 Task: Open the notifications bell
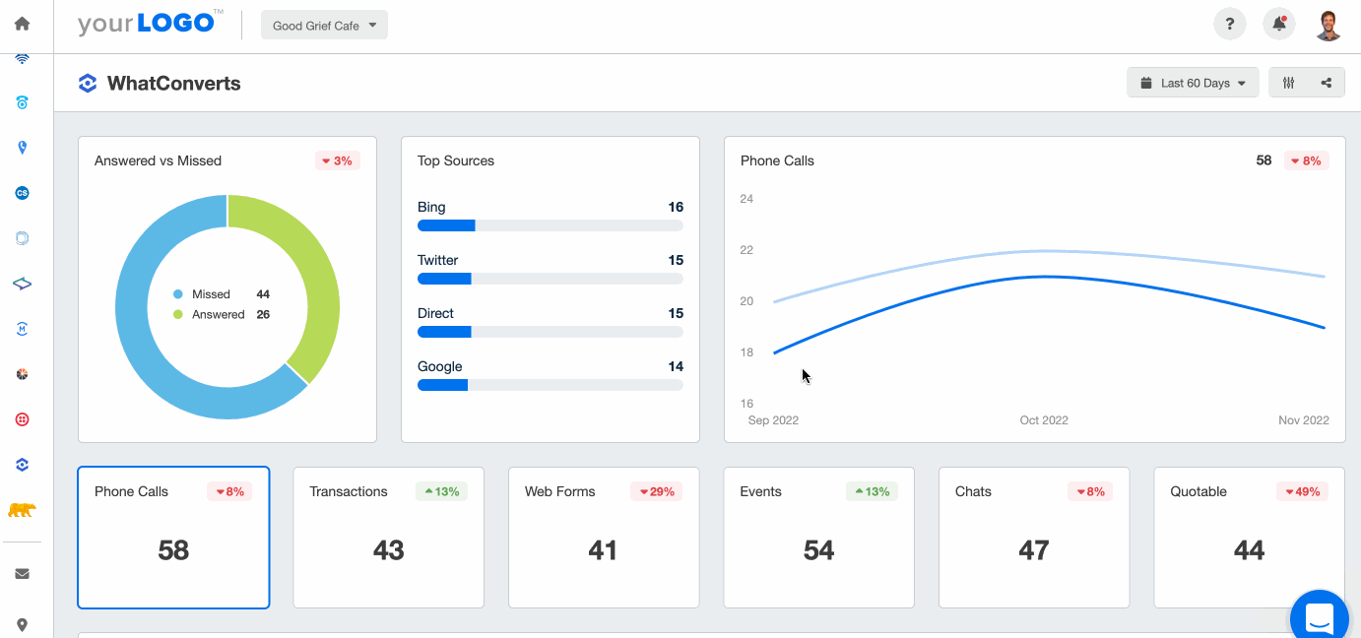(x=1279, y=25)
